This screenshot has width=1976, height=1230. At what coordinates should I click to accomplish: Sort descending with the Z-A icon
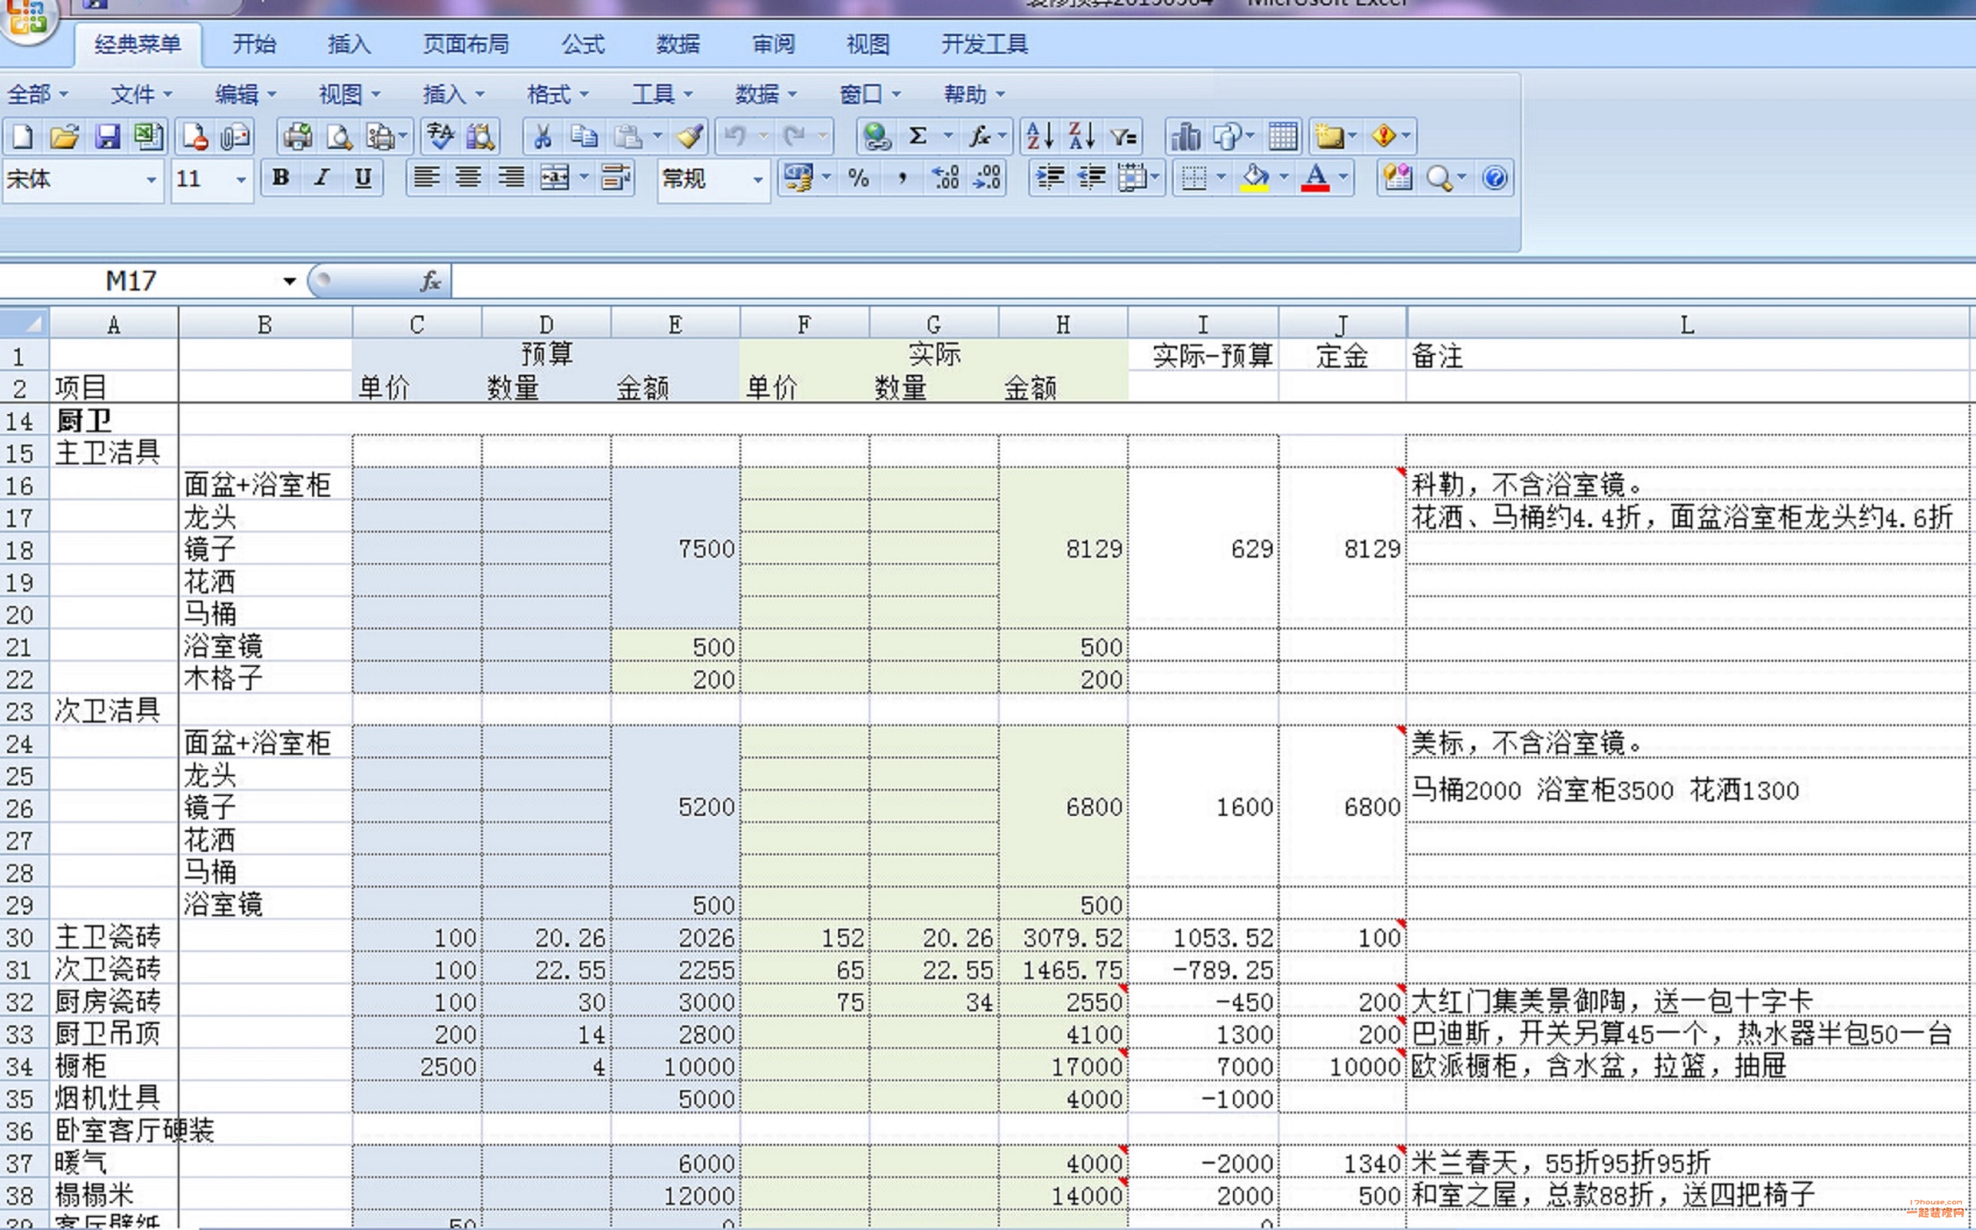click(1081, 136)
